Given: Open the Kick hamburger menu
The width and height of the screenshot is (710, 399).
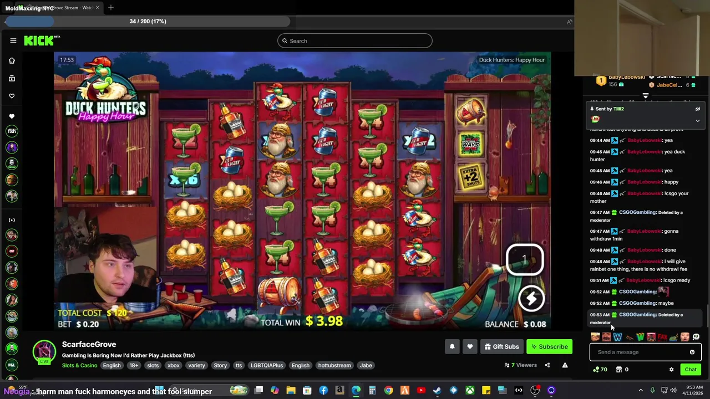Looking at the screenshot, I should coord(13,40).
